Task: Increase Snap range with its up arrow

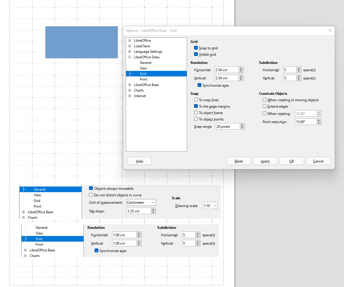Action: [242, 125]
